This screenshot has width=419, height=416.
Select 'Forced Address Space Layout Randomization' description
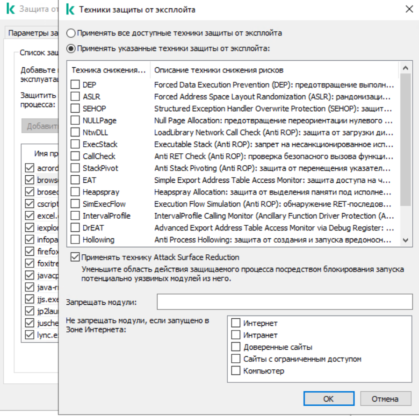[272, 97]
